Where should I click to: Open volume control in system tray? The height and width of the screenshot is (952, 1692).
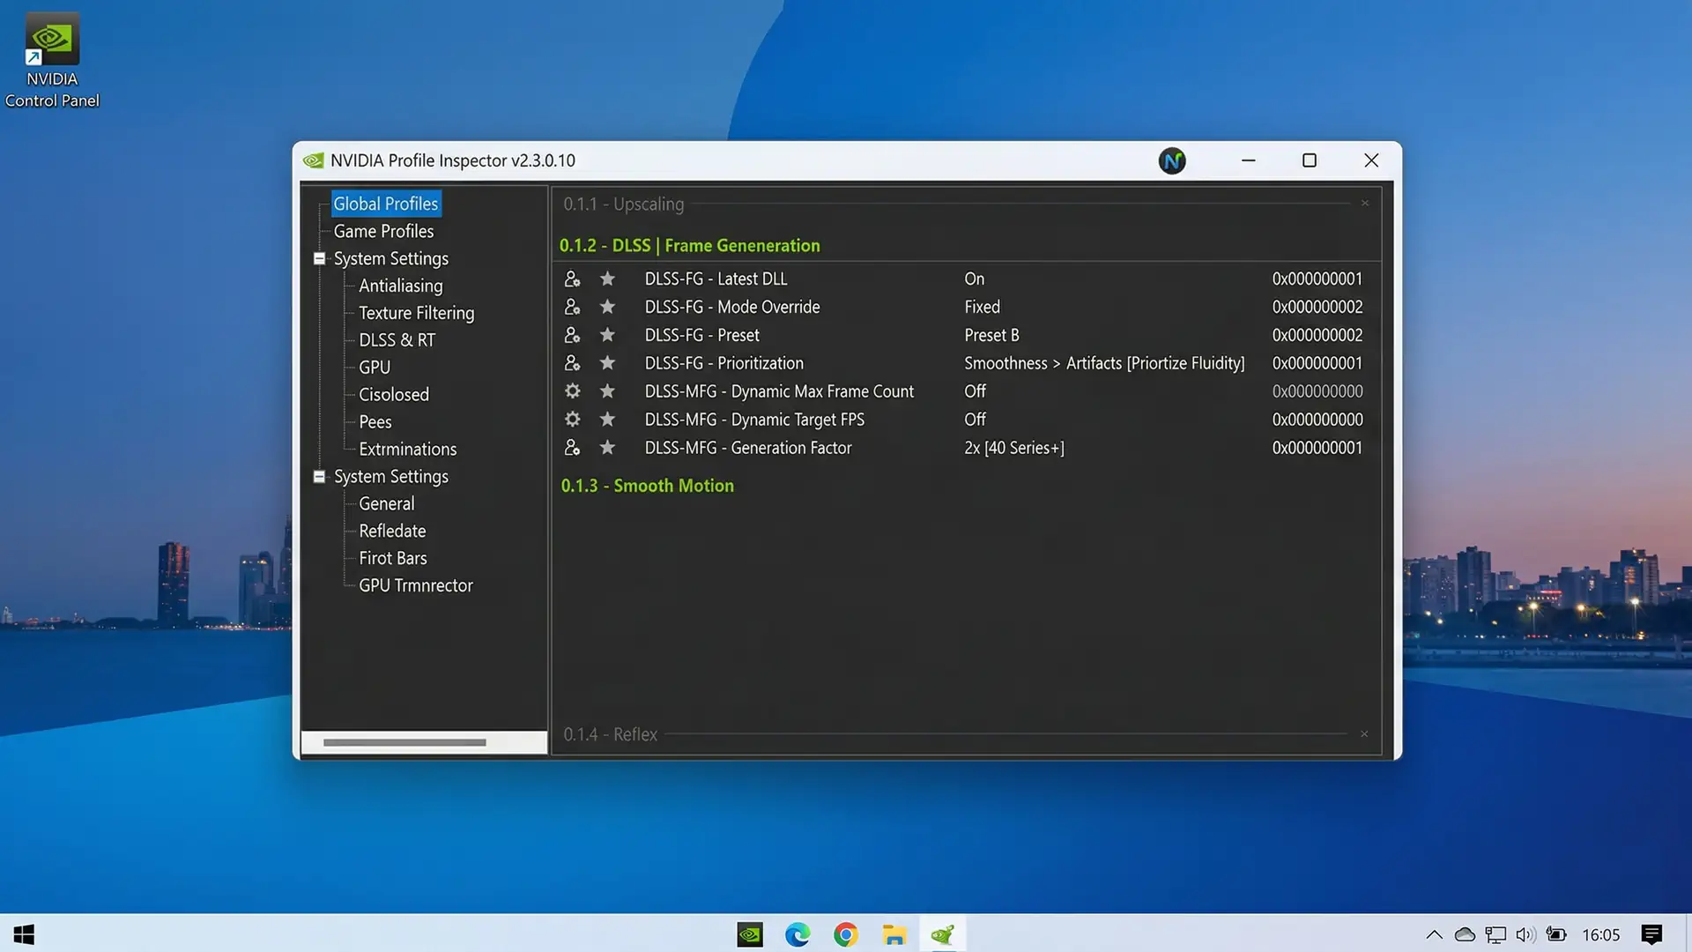[1525, 934]
